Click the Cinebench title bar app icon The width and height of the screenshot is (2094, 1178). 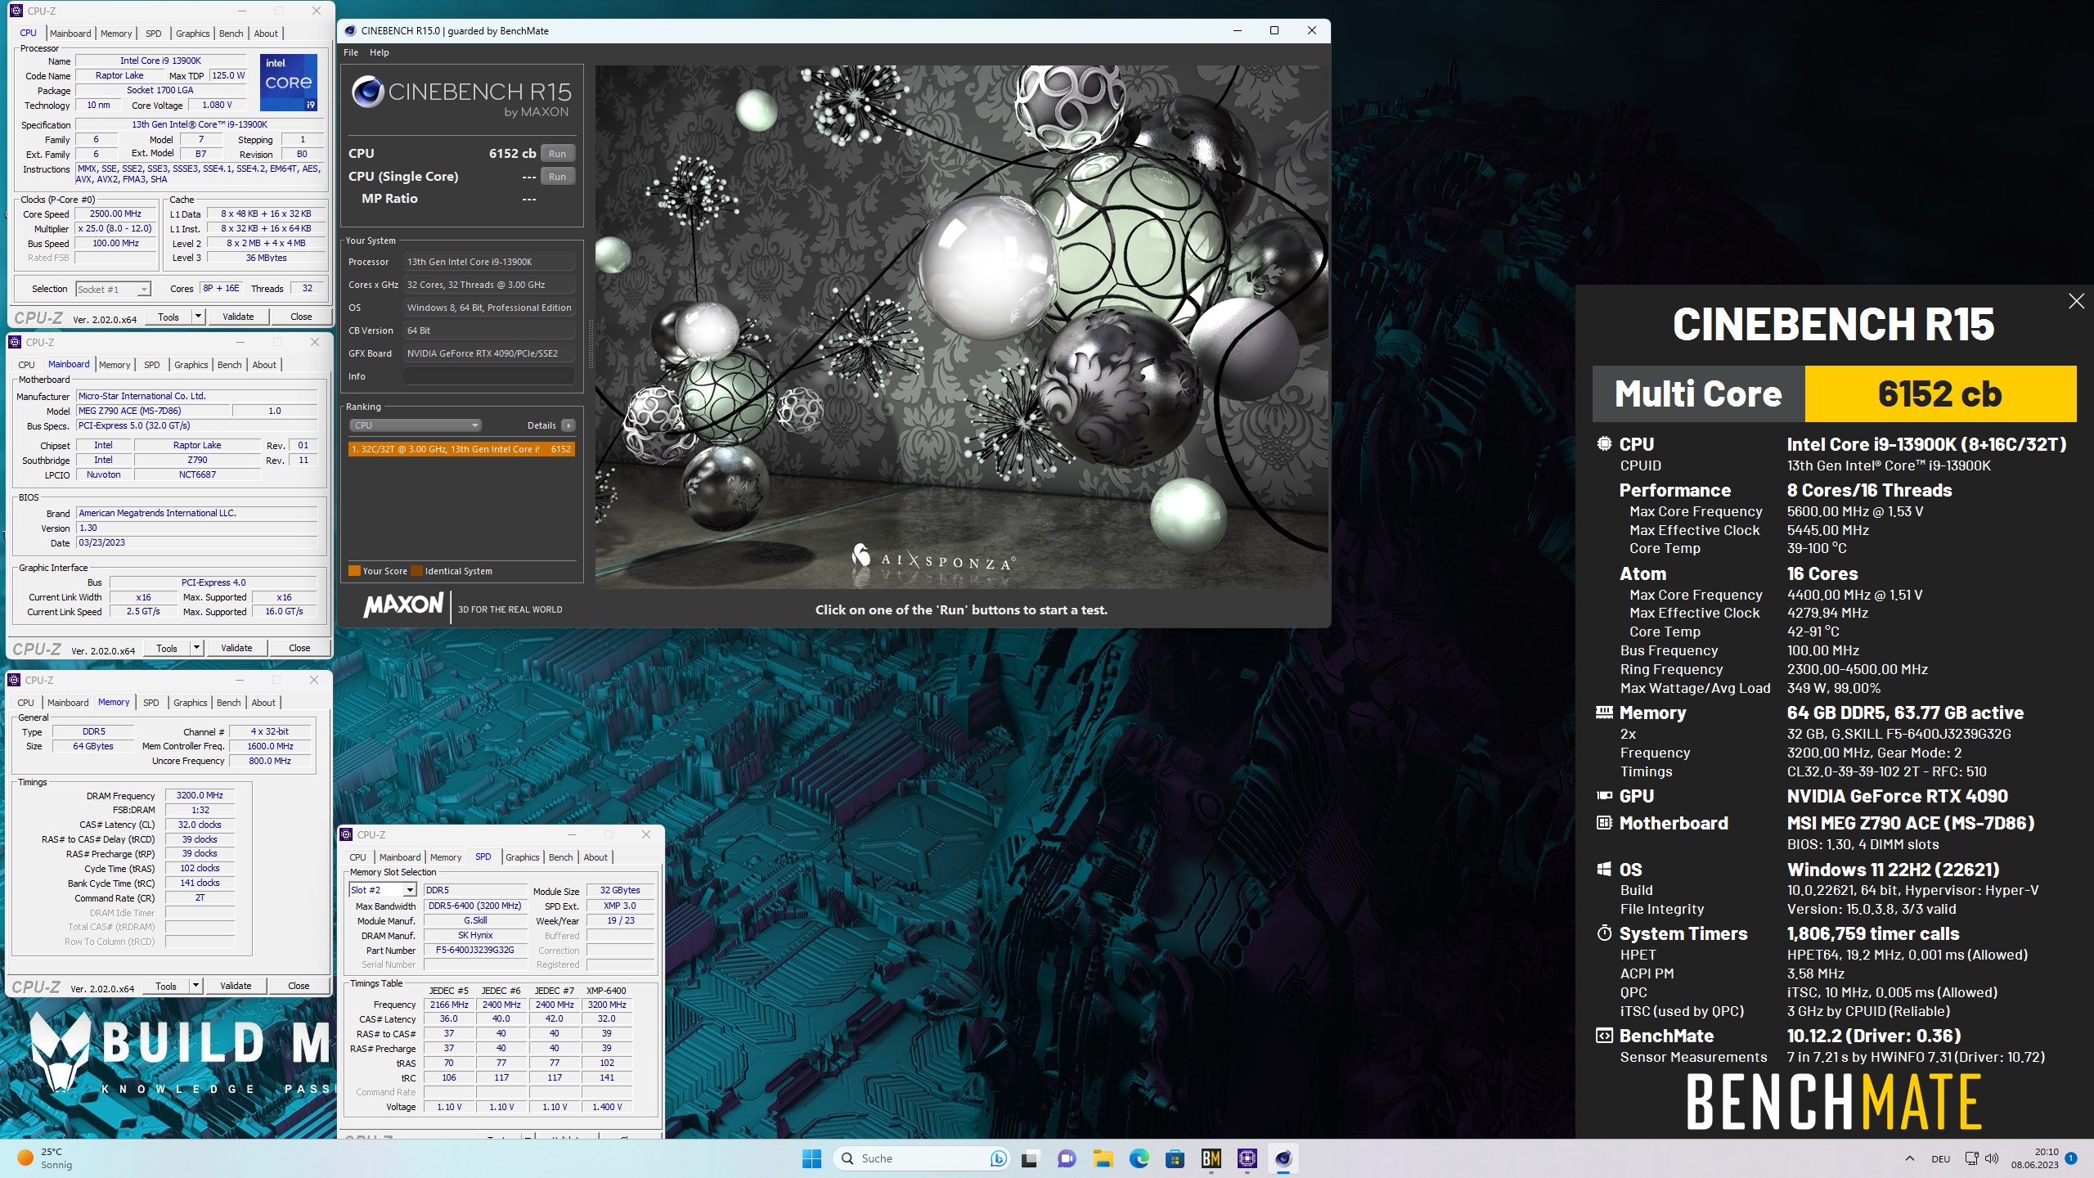350,31
